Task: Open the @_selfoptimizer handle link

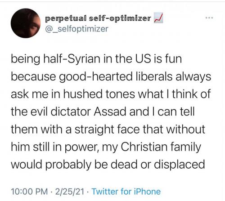Action: tap(76, 29)
